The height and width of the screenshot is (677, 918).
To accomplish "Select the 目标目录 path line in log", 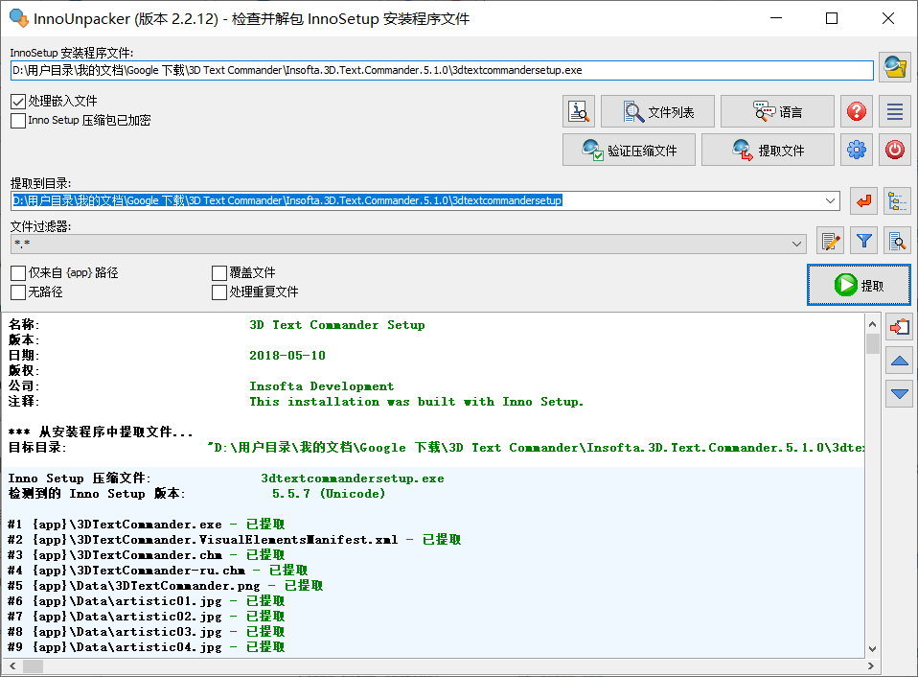I will [x=436, y=448].
